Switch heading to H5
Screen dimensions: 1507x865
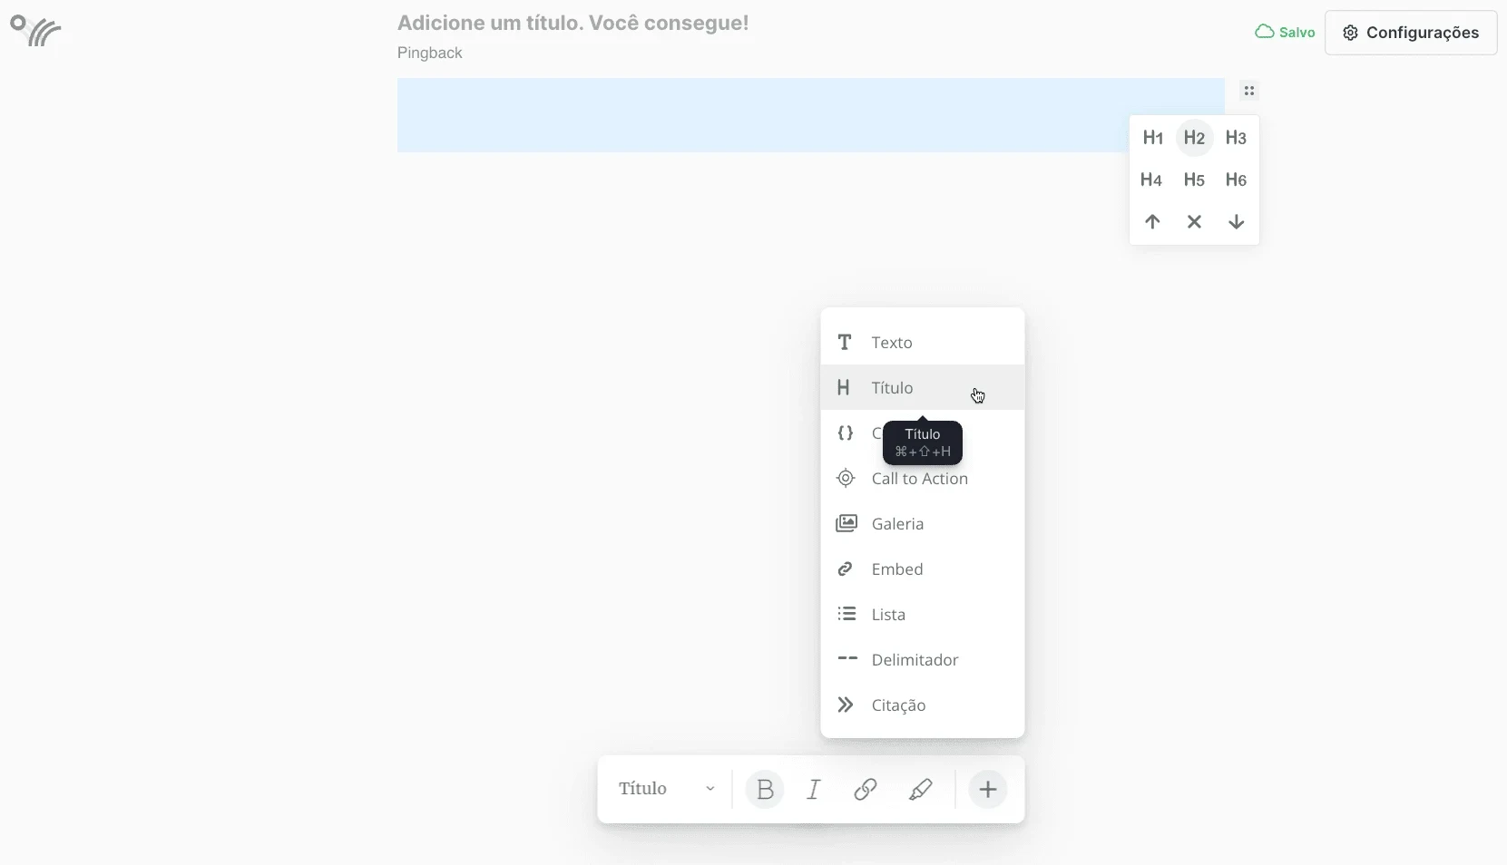1194,180
